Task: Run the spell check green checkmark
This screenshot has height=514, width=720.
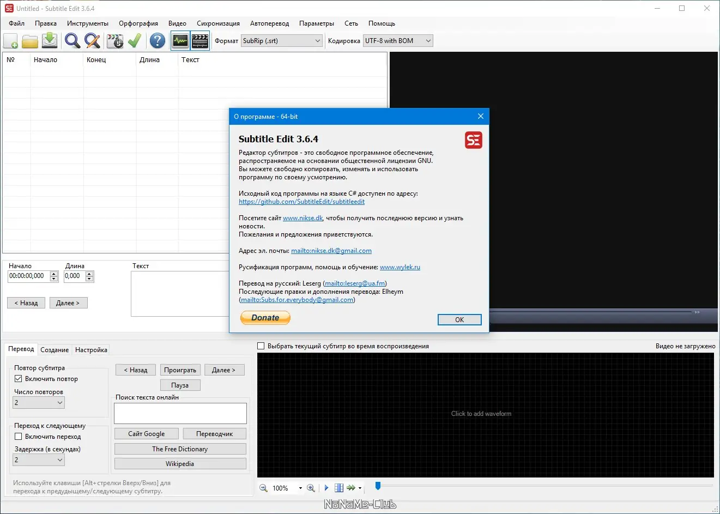Action: point(135,41)
